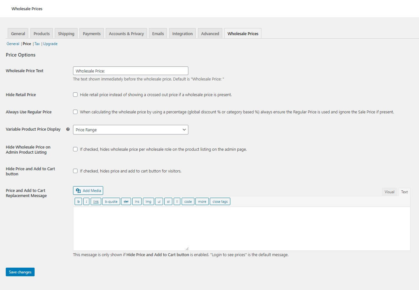Image resolution: width=419 pixels, height=290 pixels.
Task: Click the b-quote editor button
Action: coord(111,202)
